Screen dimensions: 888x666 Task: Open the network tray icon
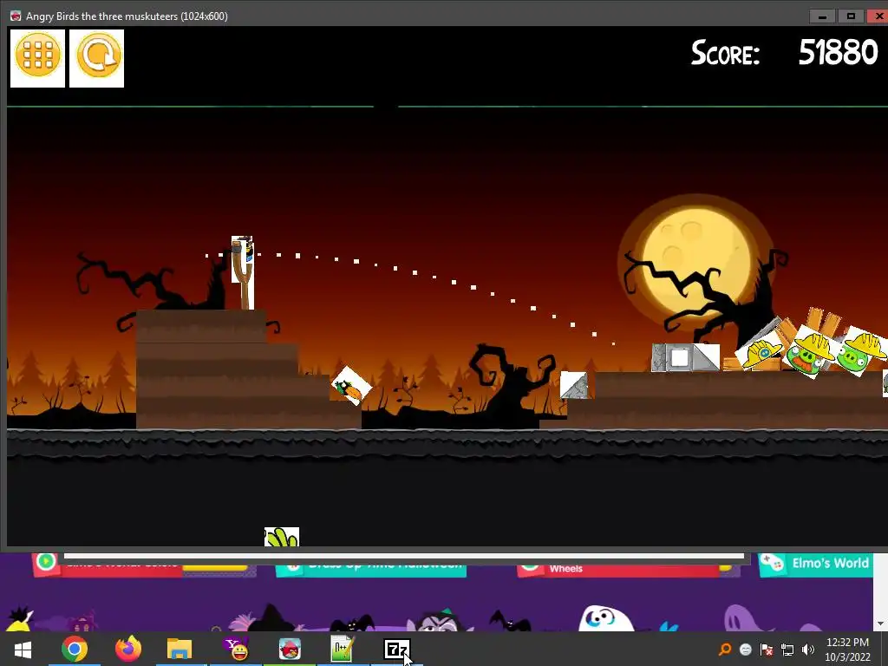click(787, 650)
